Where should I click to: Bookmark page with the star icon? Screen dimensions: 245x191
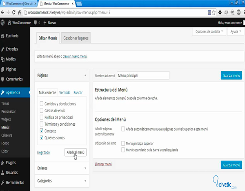point(214,13)
